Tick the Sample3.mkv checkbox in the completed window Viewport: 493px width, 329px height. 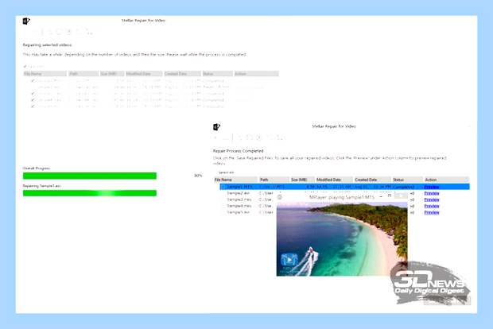tap(223, 199)
